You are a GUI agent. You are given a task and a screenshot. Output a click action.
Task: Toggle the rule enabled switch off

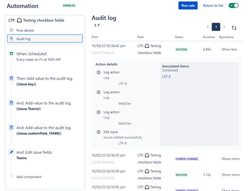pyautogui.click(x=234, y=6)
